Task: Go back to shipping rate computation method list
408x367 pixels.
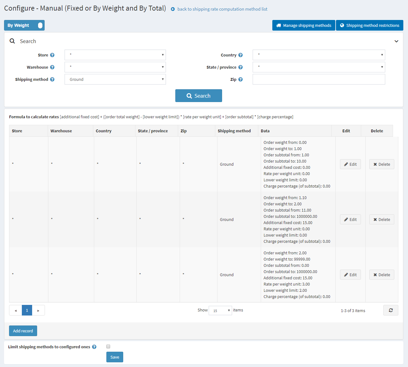Action: click(222, 9)
